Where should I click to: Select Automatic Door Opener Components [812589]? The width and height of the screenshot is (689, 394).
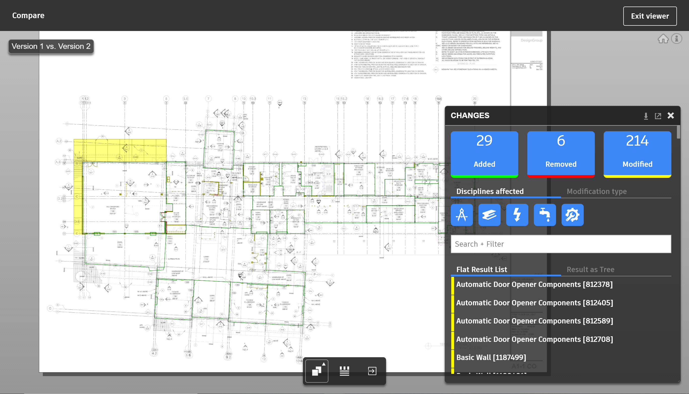[x=534, y=321]
